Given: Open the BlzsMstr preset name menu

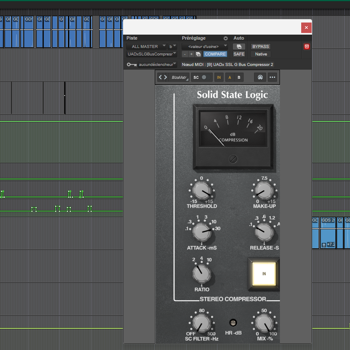Looking at the screenshot, I should point(179,78).
